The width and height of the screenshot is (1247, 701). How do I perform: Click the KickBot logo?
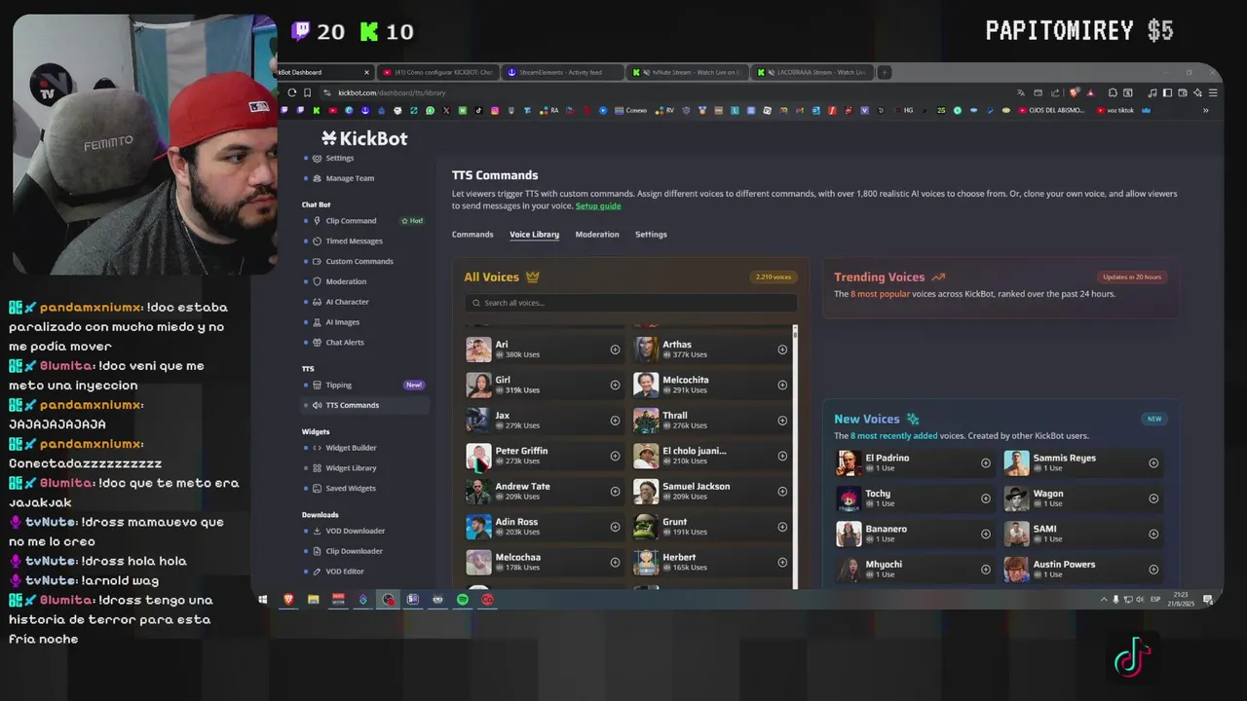364,138
